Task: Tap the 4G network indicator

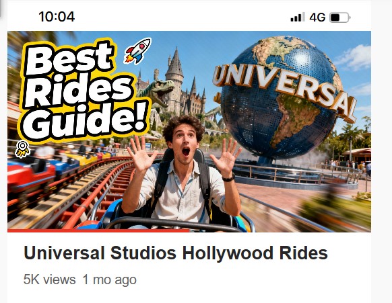Action: pyautogui.click(x=317, y=17)
